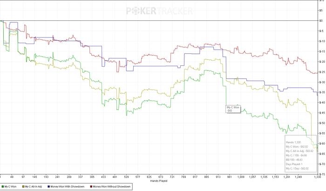The height and width of the screenshot is (191, 326).
Task: Click x-axis tick label 1,330
Action: 317,177
